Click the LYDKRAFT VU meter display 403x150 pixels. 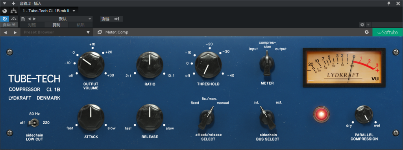[x=344, y=68]
